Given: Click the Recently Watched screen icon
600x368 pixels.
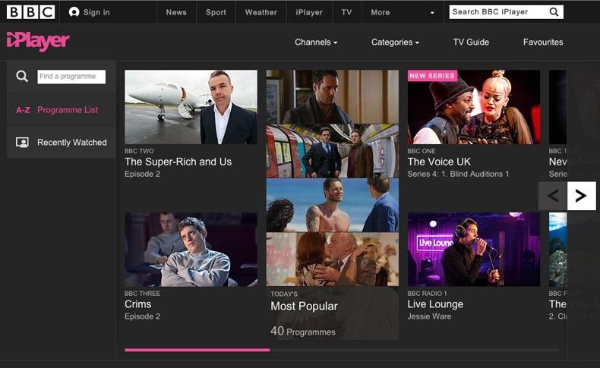Looking at the screenshot, I should (x=22, y=143).
